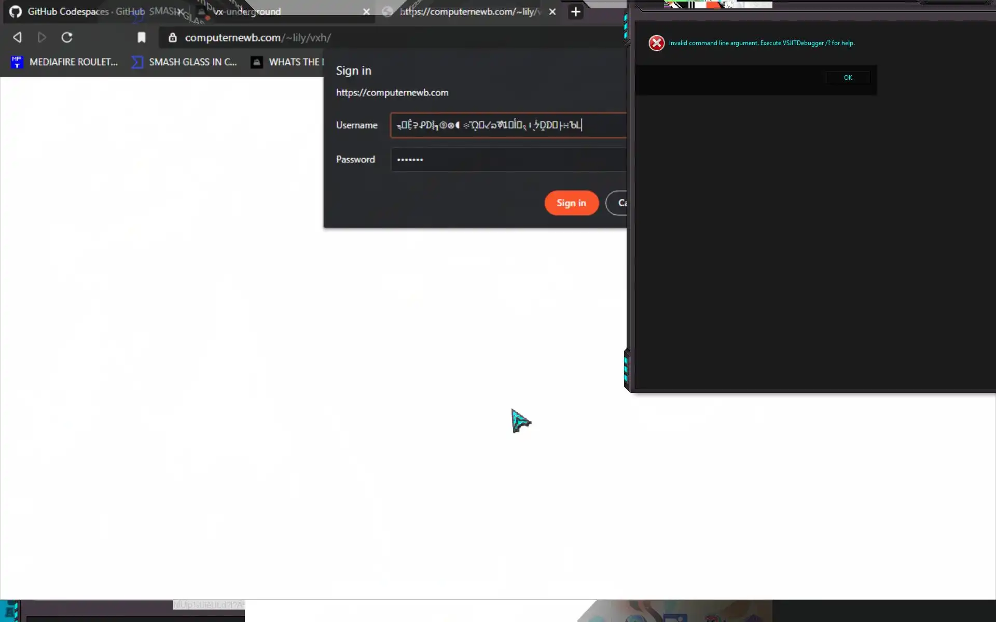The height and width of the screenshot is (622, 996).
Task: Focus the Username input field
Action: [508, 125]
